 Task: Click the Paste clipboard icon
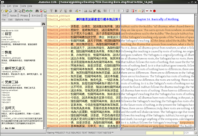[23, 11]
